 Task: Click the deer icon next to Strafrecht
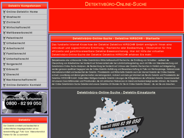point(4,17)
